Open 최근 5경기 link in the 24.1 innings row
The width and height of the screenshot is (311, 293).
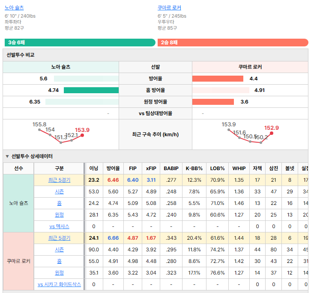tap(59, 238)
